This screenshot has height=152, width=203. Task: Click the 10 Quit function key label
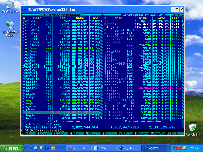pos(175,134)
